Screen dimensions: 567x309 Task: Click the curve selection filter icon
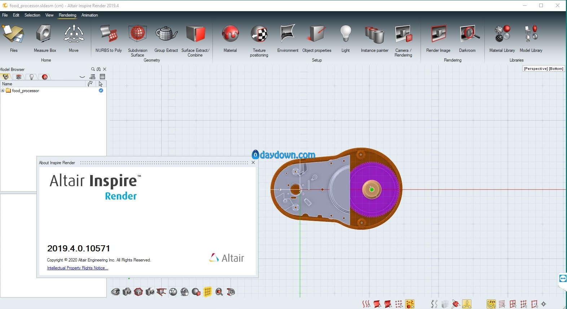coord(366,304)
